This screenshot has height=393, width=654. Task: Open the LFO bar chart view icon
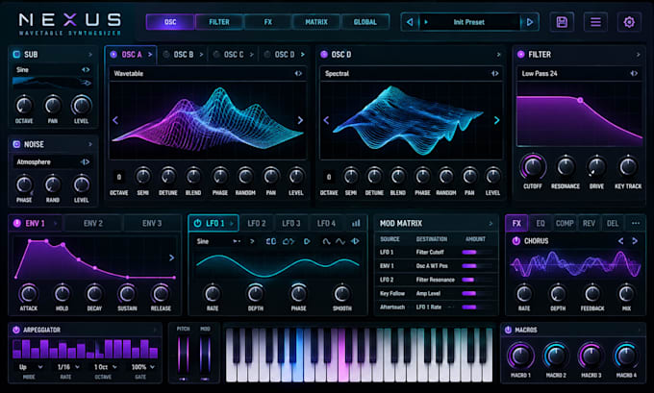(x=356, y=223)
